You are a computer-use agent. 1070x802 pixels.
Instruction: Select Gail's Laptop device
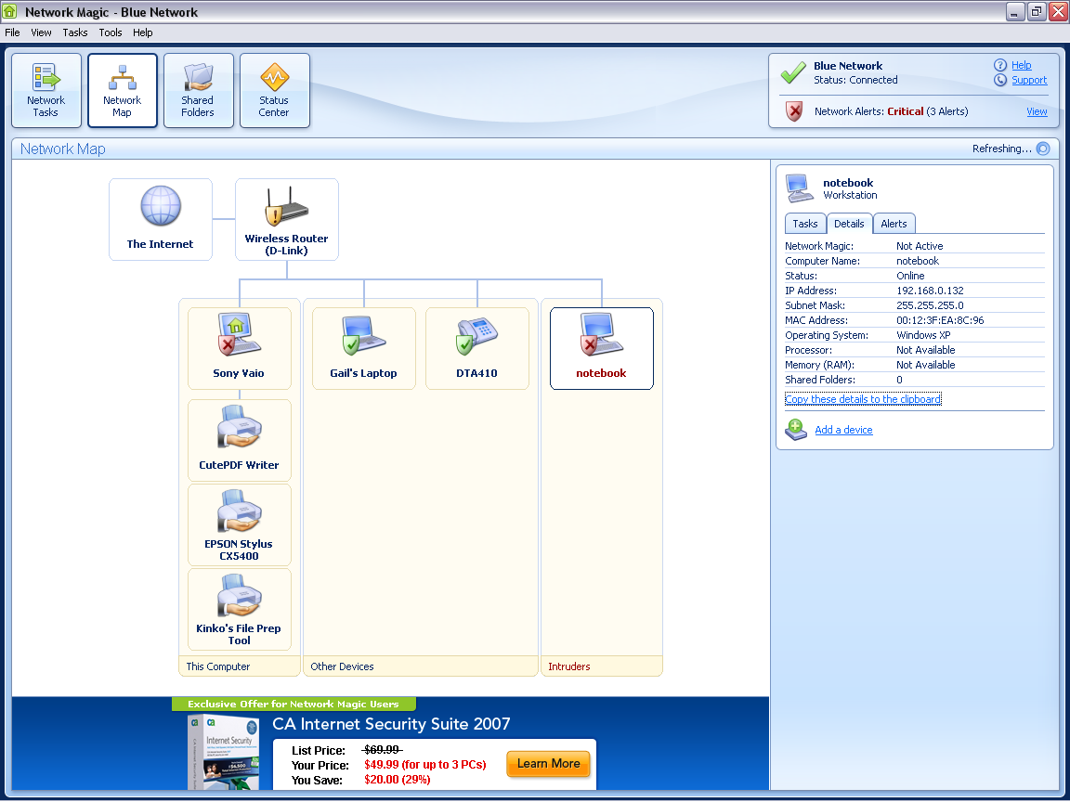pos(364,348)
